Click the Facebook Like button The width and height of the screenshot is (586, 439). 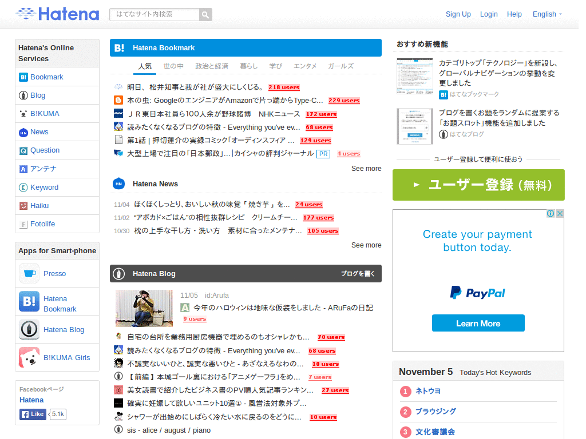(x=33, y=414)
